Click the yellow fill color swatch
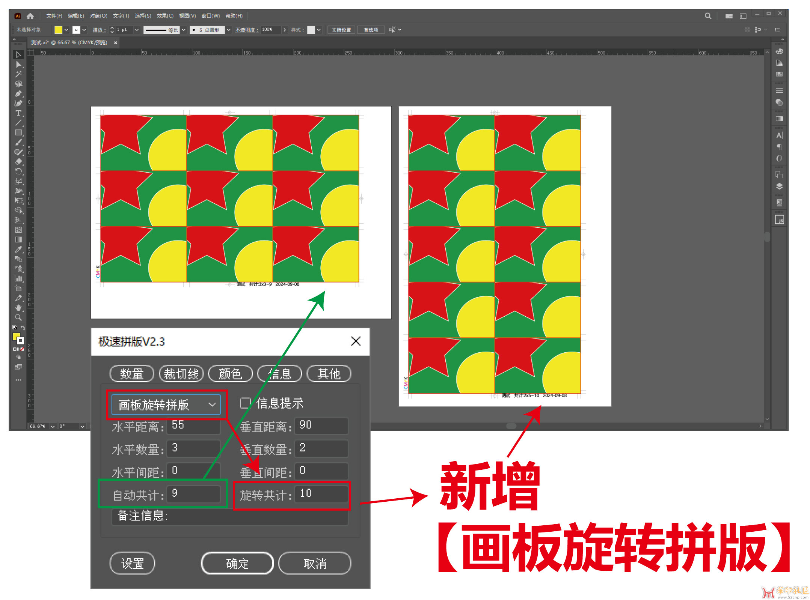This screenshot has width=810, height=600. point(58,30)
